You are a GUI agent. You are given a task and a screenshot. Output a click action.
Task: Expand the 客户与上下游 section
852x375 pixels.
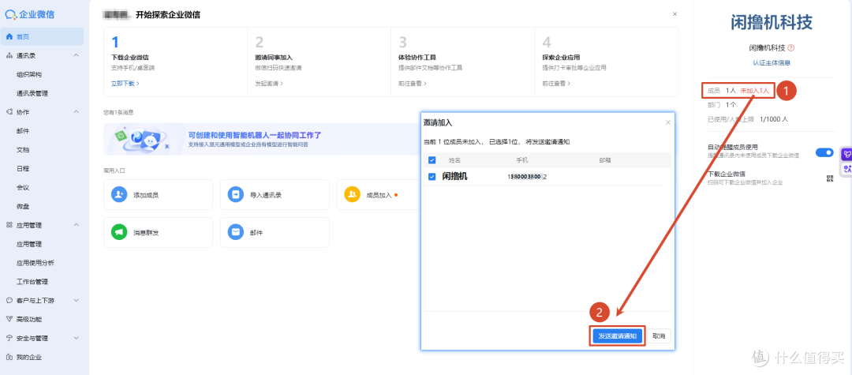76,301
